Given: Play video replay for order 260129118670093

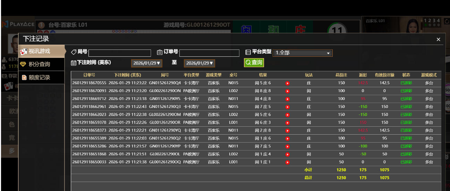Looking at the screenshot, I should pos(287,91).
